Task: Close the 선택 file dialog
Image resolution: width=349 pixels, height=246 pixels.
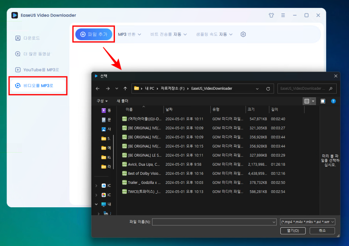Action: [336, 76]
